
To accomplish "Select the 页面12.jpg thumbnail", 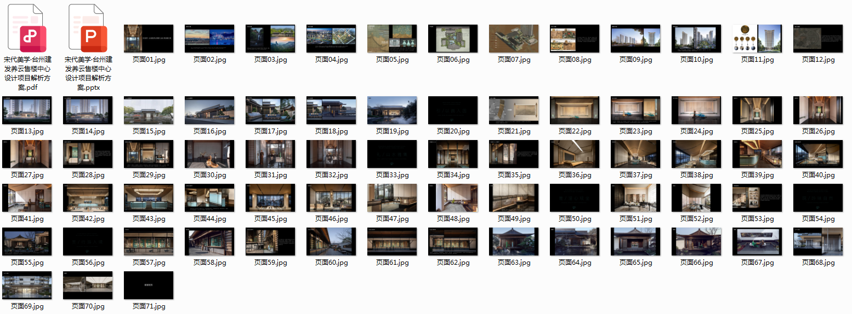I will pyautogui.click(x=818, y=38).
